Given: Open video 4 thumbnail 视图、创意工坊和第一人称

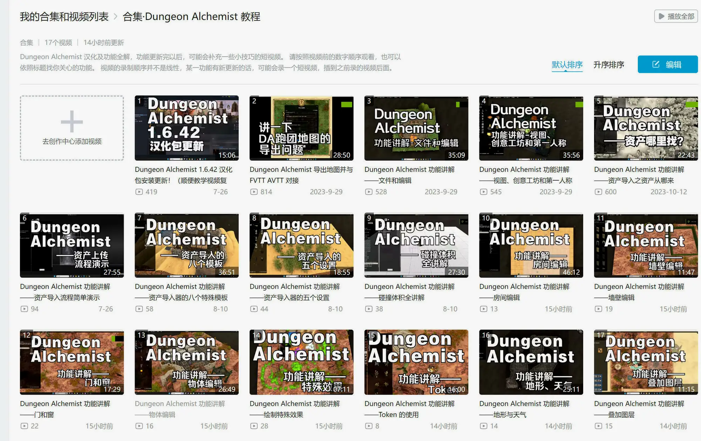Looking at the screenshot, I should tap(531, 128).
